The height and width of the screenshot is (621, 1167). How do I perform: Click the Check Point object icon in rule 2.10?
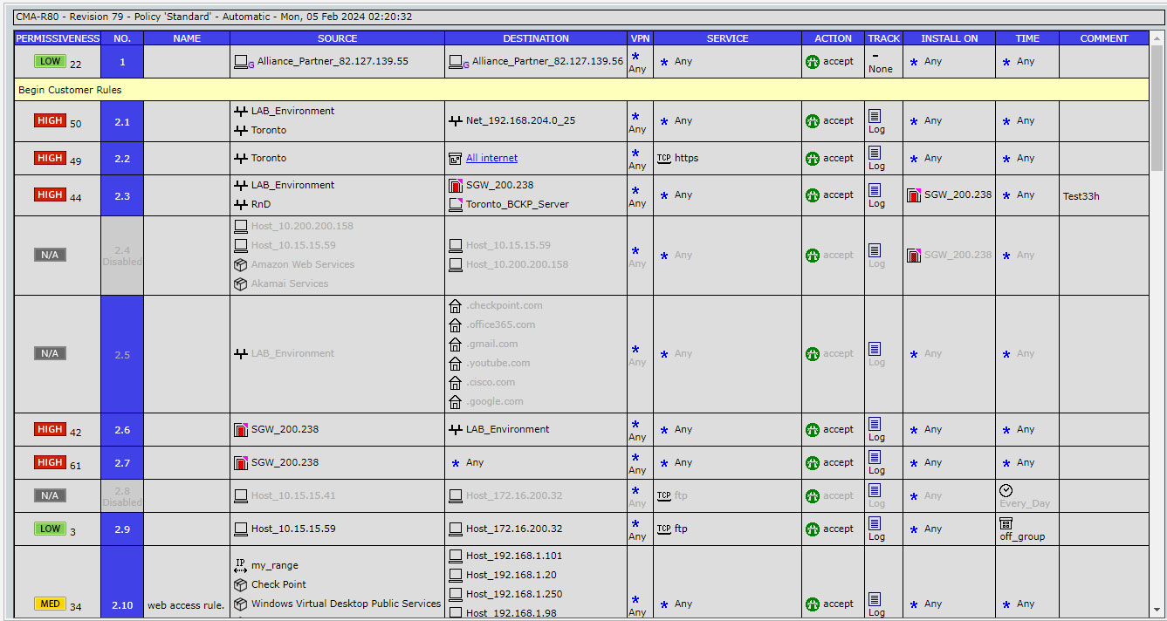pos(241,584)
